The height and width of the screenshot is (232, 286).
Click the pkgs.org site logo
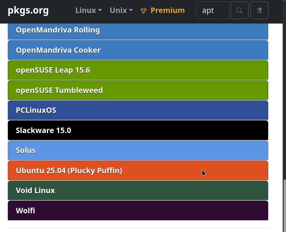[28, 10]
